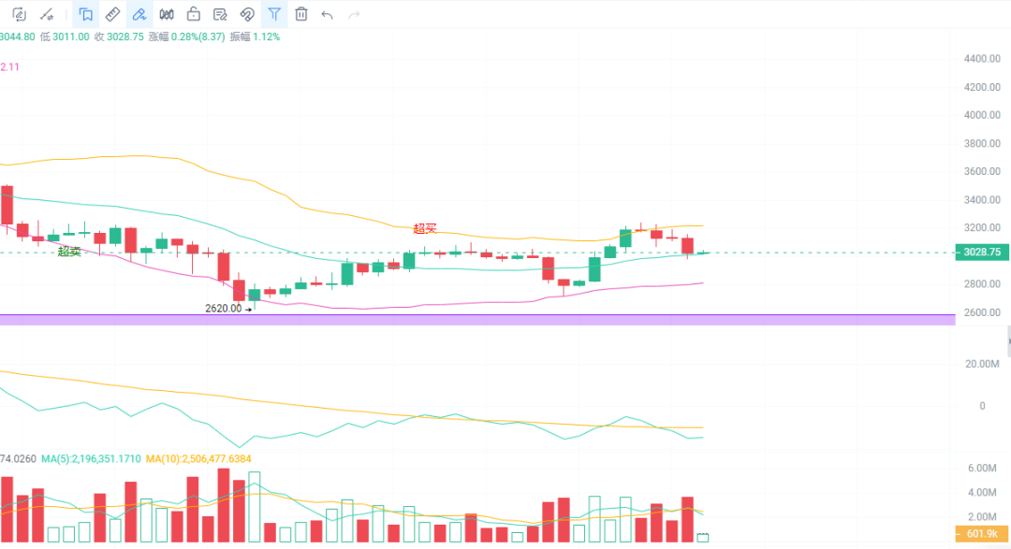The image size is (1011, 549).
Task: Toggle the filter funnel icon
Action: (274, 14)
